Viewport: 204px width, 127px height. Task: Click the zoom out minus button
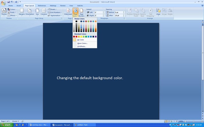pos(186,121)
